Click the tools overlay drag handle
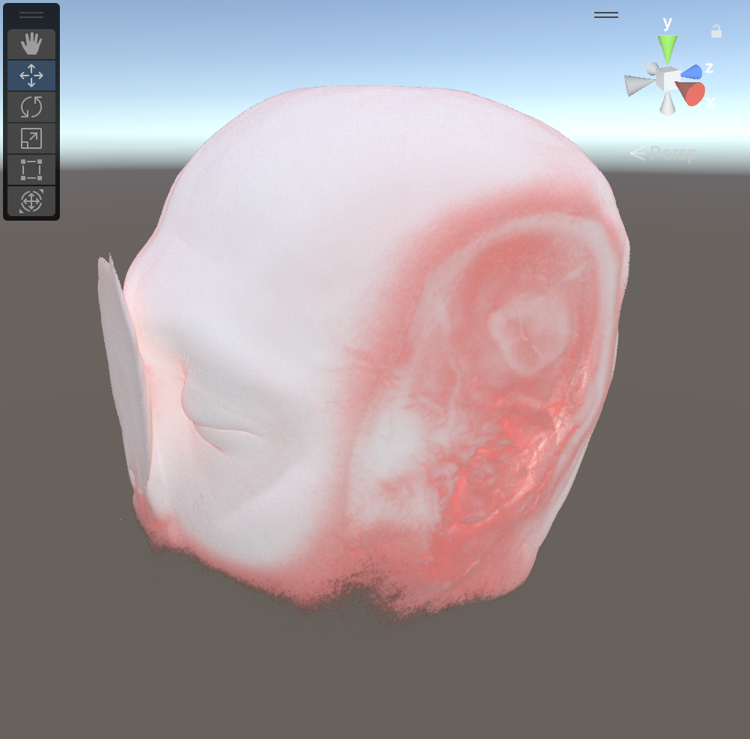 31,15
